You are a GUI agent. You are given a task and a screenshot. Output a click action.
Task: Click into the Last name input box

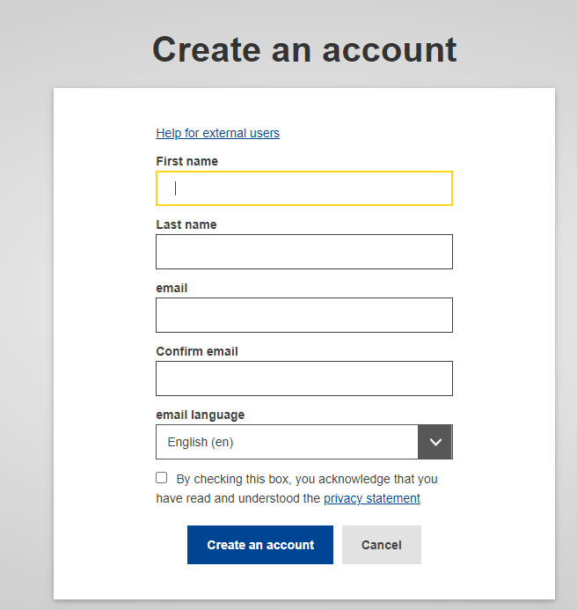pos(303,252)
